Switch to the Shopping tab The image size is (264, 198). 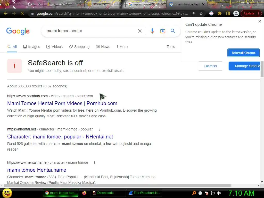(x=79, y=47)
